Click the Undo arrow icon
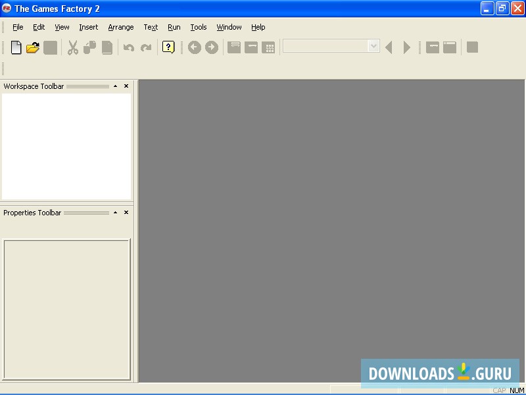Viewport: 526px width, 395px height. click(129, 47)
